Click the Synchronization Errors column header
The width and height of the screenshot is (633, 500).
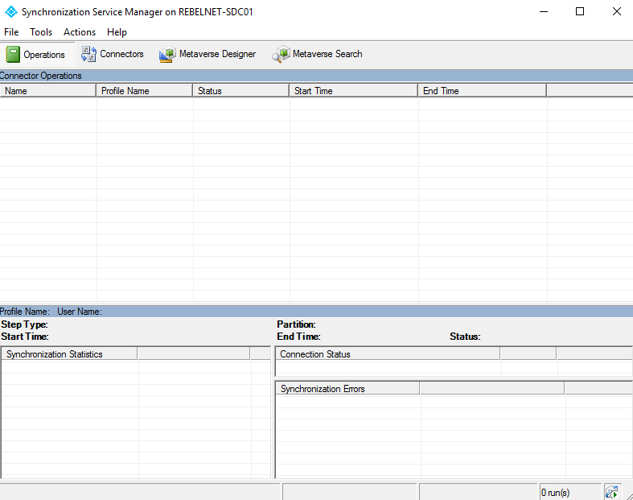click(348, 388)
